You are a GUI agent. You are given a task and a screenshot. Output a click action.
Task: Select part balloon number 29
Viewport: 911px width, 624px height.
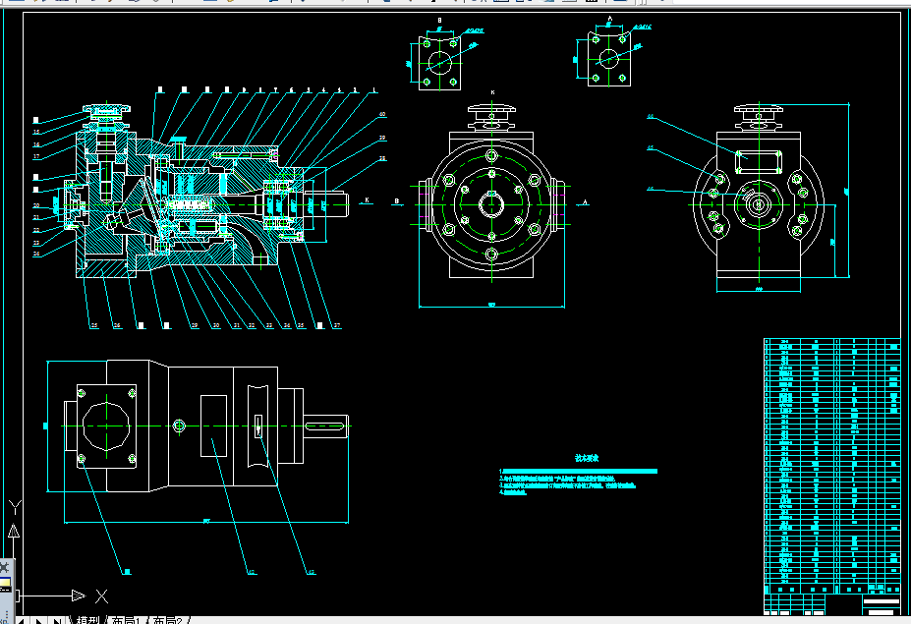click(x=194, y=325)
